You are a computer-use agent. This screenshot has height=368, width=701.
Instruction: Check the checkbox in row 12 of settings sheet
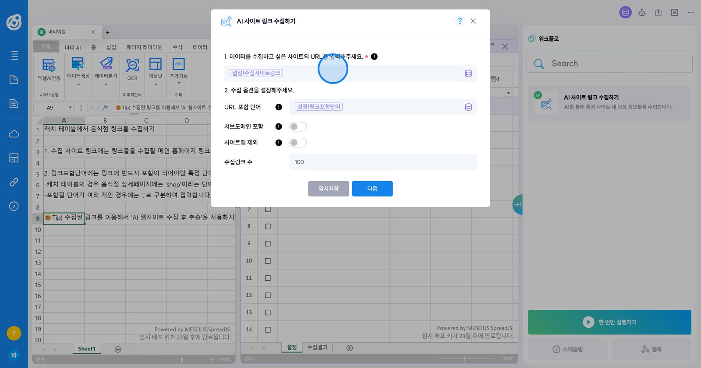268,295
